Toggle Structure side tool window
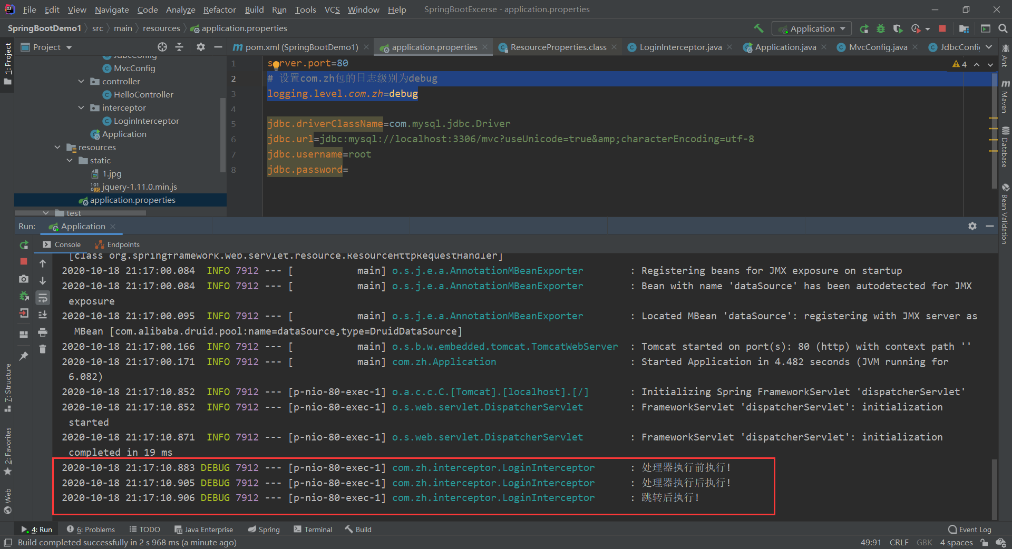Screen dimensions: 1012x549 point(7,387)
